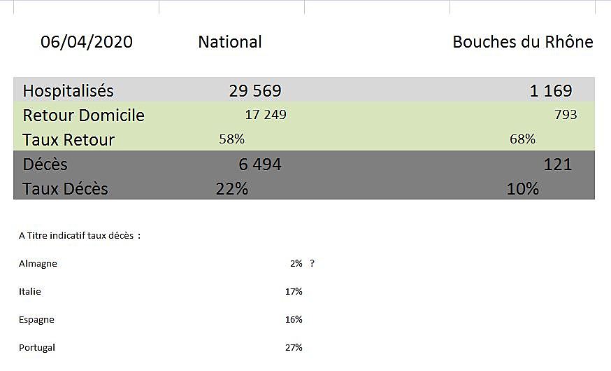This screenshot has width=611, height=371.
Task: Select national hospitalisés value 29 569
Action: tap(255, 90)
